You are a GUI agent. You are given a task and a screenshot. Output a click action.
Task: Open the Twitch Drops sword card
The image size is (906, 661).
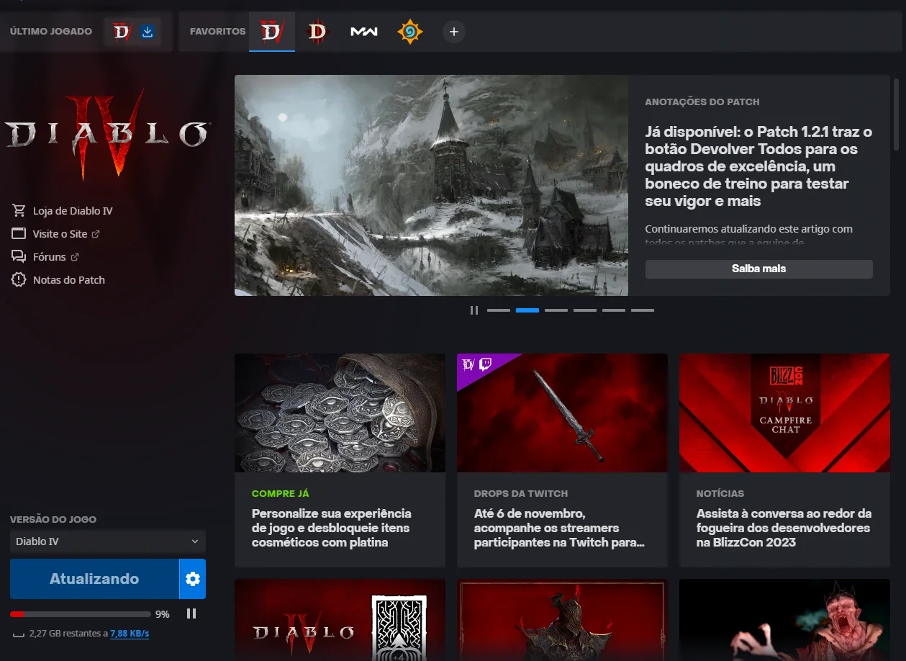(x=562, y=460)
